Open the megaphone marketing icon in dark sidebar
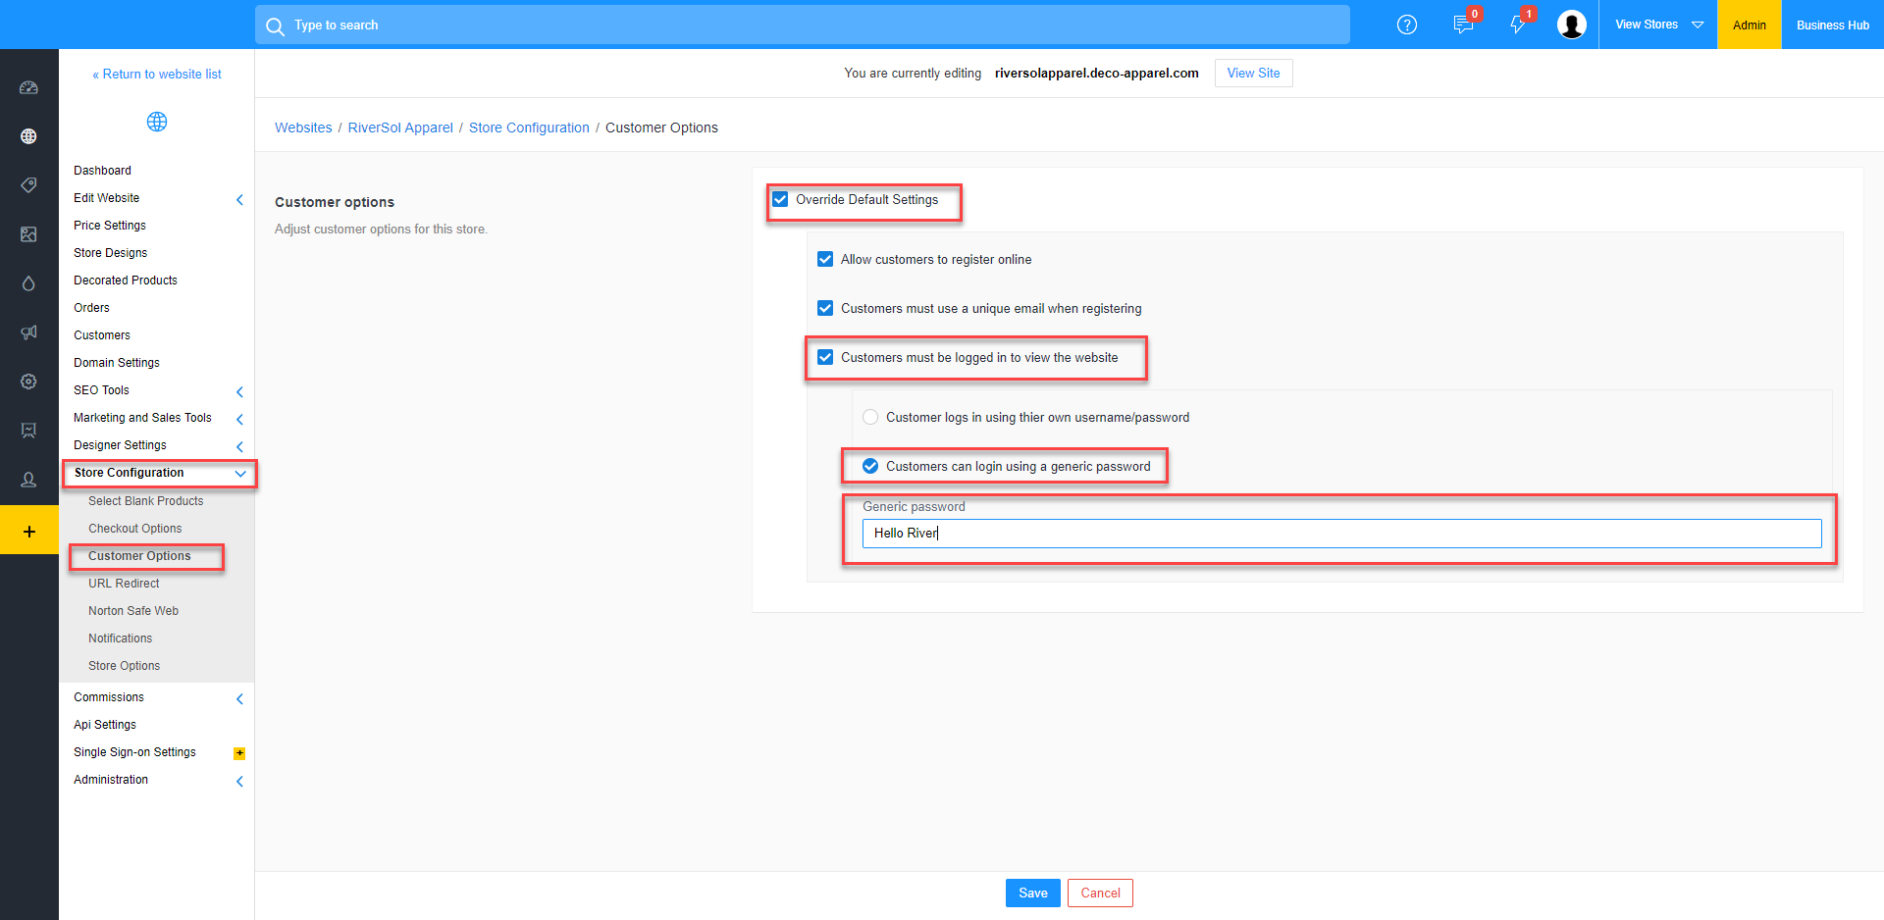The width and height of the screenshot is (1884, 920). 28,332
